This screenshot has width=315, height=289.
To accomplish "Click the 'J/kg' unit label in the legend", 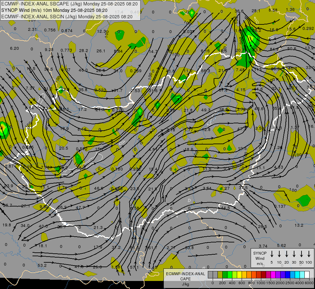I will pyautogui.click(x=185, y=284).
